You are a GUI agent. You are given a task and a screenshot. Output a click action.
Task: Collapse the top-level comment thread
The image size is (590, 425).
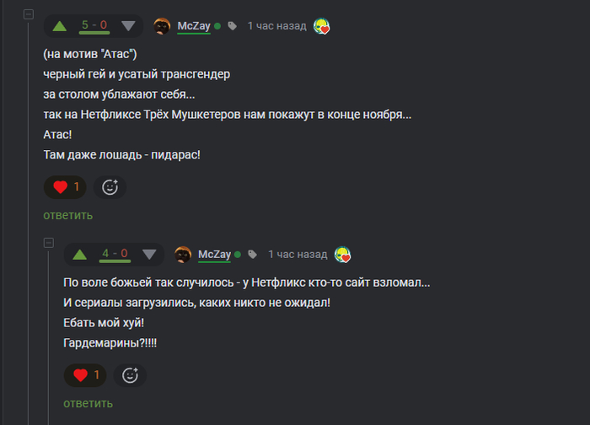[28, 16]
